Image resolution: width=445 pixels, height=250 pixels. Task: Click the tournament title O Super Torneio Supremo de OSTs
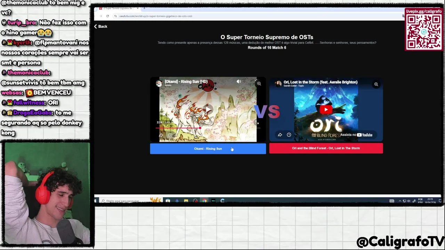pyautogui.click(x=267, y=37)
